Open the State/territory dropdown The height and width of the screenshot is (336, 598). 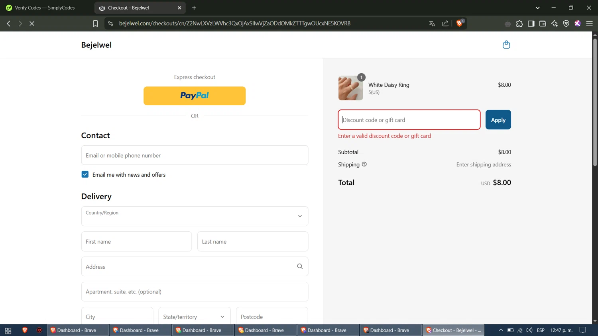(x=195, y=316)
